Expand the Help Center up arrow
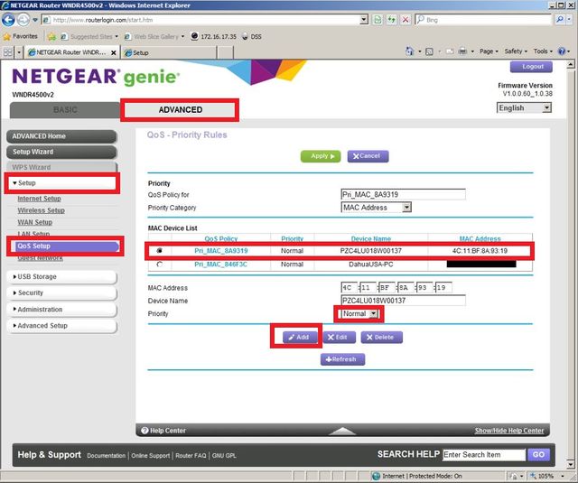 point(342,431)
